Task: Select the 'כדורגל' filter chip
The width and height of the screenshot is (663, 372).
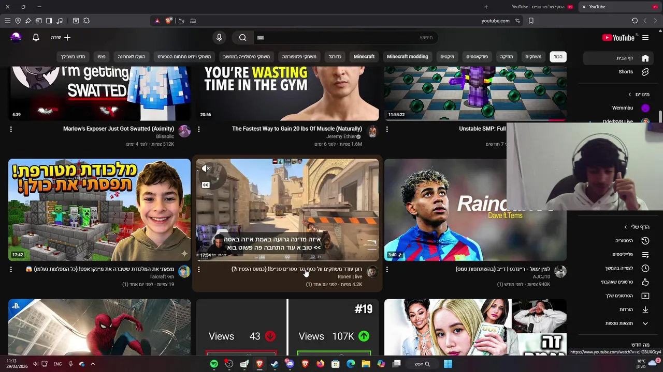Action: [335, 56]
